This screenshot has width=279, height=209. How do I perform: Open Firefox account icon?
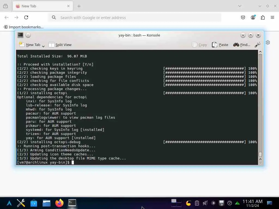(253, 17)
